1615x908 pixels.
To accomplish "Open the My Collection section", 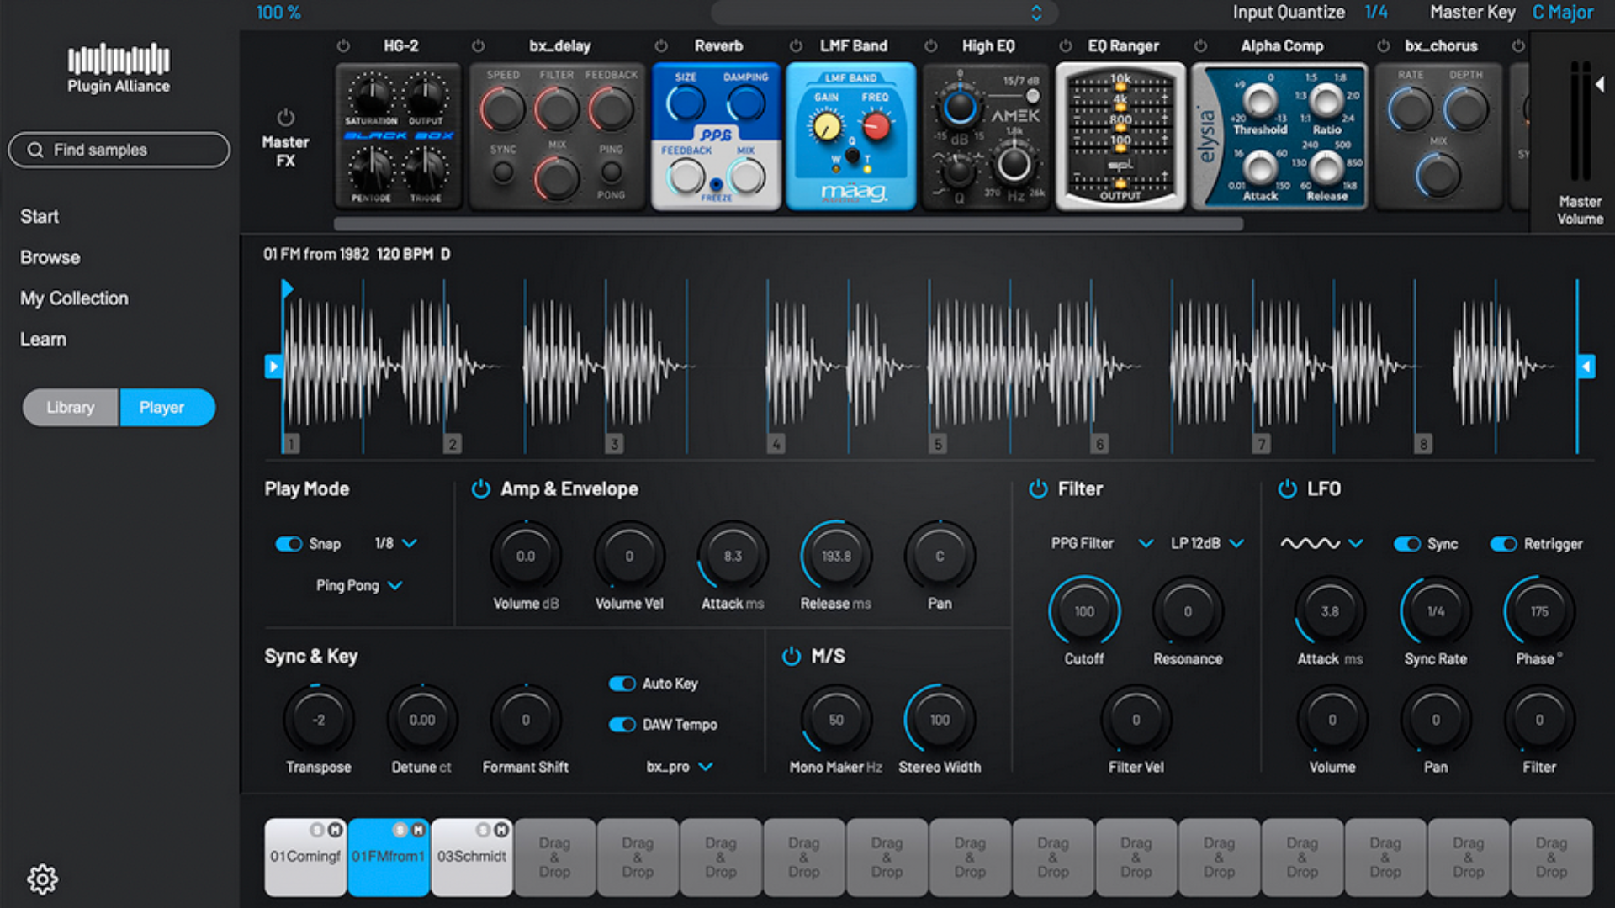I will pos(74,298).
